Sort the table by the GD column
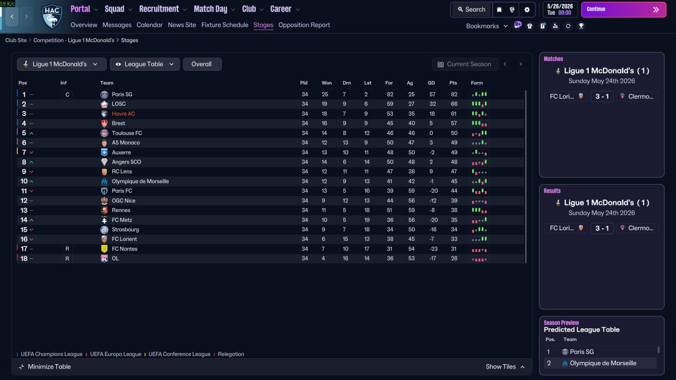This screenshot has width=676, height=380. click(431, 83)
